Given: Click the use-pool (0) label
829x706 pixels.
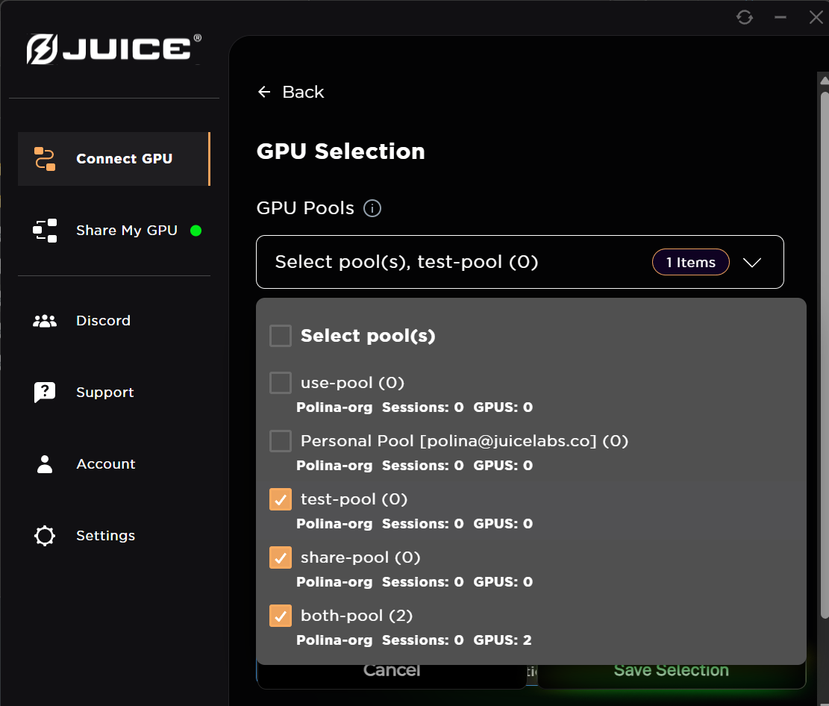Looking at the screenshot, I should [x=352, y=383].
